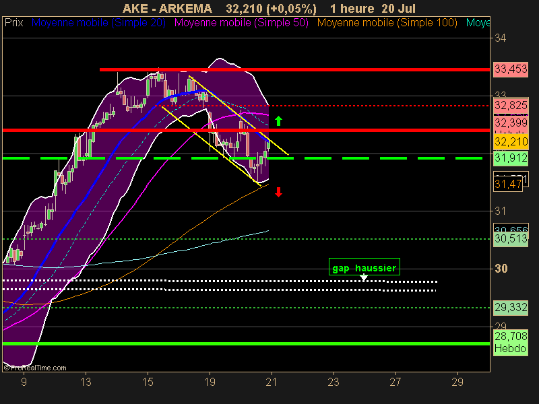The height and width of the screenshot is (404, 539).
Task: Click the '32,210 (+0,05%)' quote in title
Action: [271, 8]
